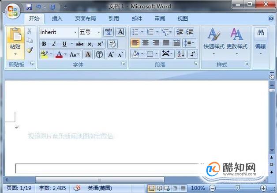Viewport: 277px width, 193px height.
Task: Expand the 粘贴 paste options arrow
Action: tap(15, 54)
